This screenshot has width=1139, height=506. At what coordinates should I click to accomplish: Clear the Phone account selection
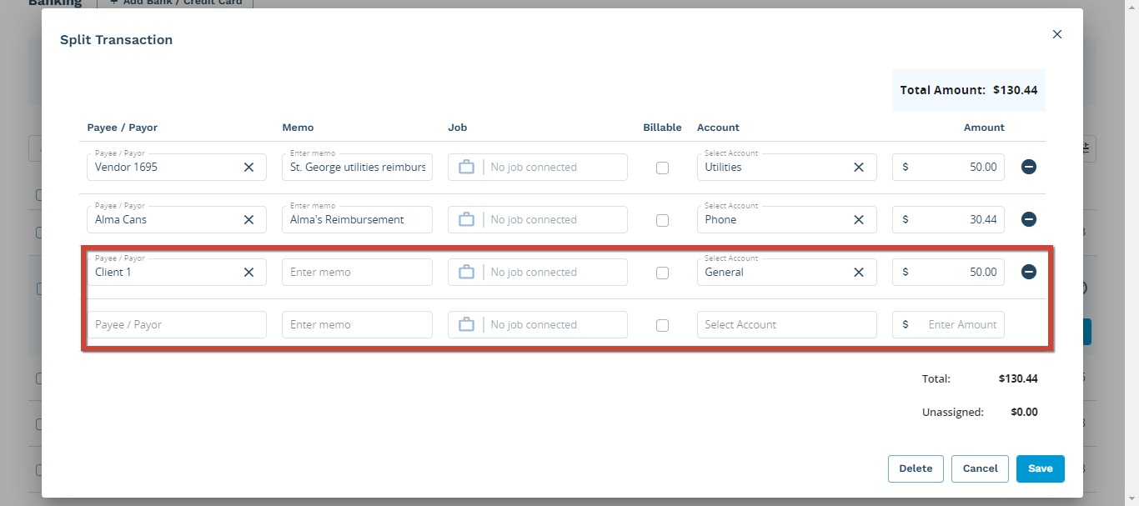[859, 219]
